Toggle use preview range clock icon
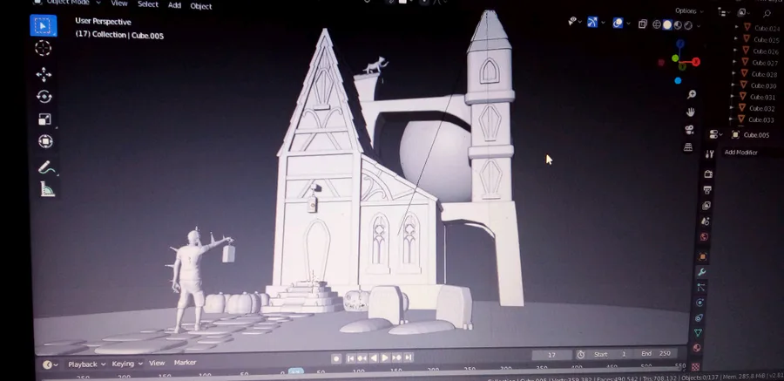 tap(580, 355)
